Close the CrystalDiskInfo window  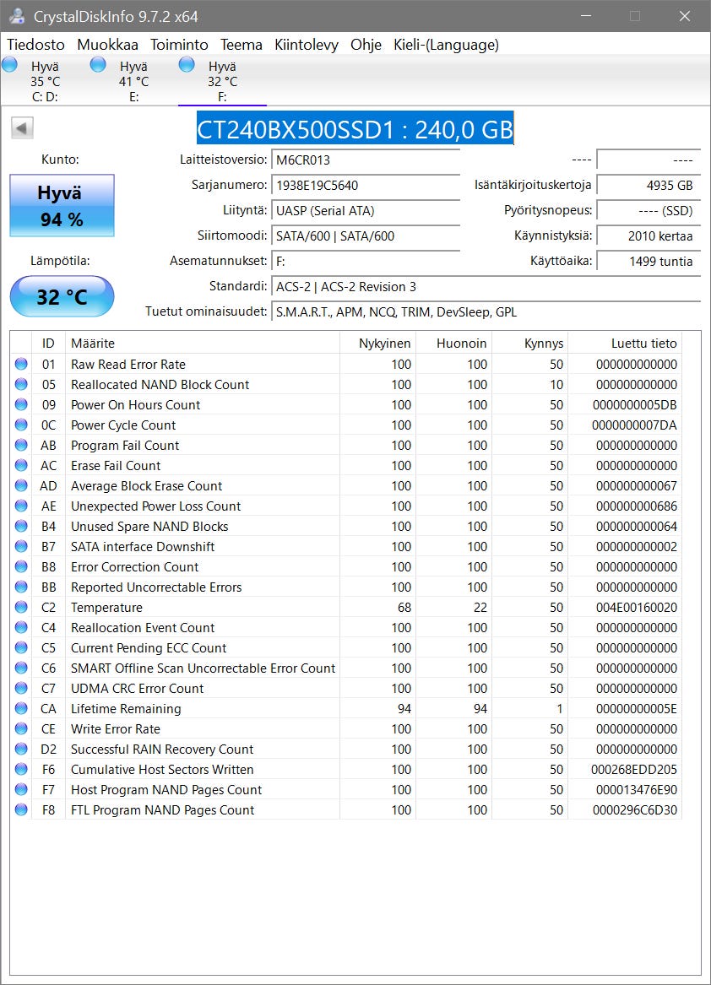point(685,16)
